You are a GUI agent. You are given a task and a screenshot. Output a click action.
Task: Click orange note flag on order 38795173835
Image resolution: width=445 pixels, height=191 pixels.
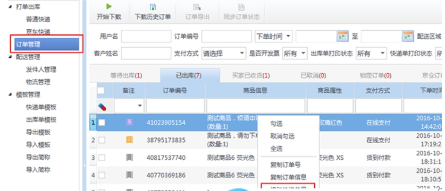point(129,140)
